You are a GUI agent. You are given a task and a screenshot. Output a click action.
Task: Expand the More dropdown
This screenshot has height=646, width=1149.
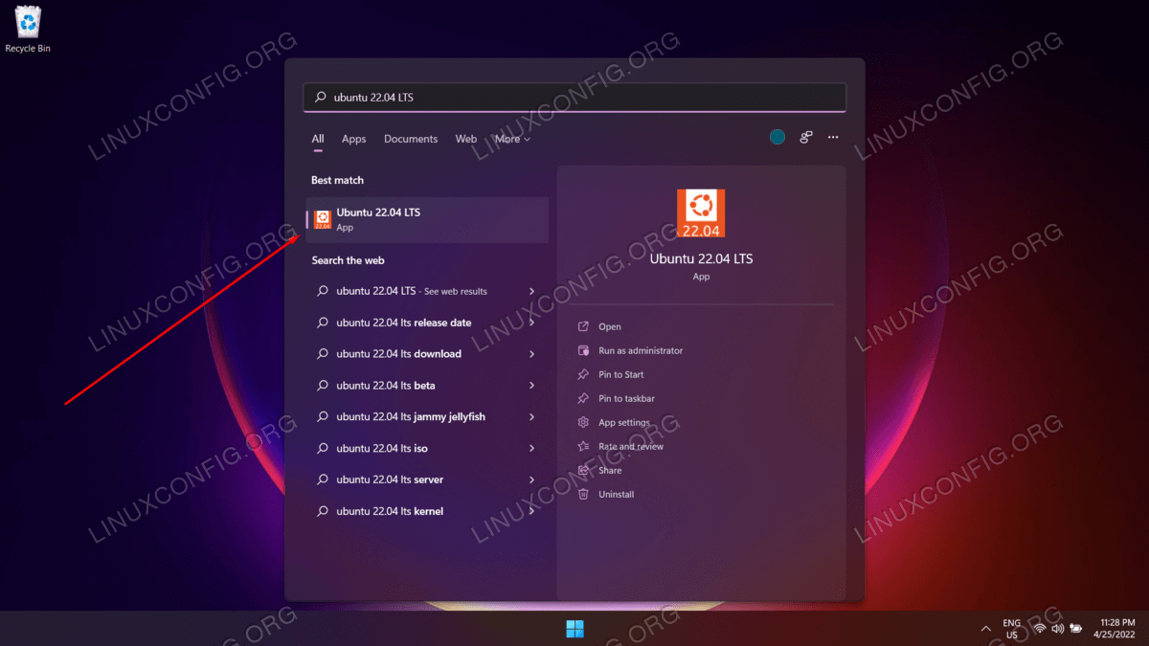coord(512,139)
